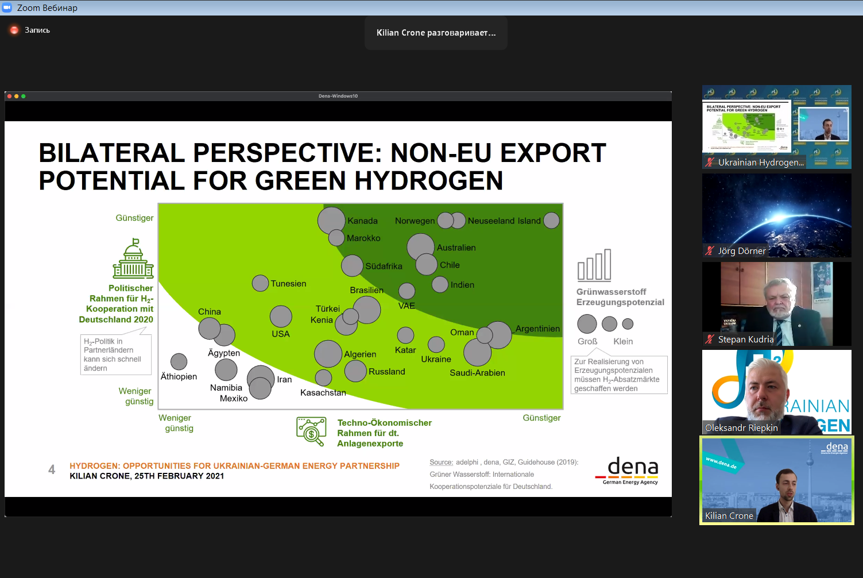Screen dimensions: 863x578
Task: Click the government building icon on slide
Action: (133, 259)
